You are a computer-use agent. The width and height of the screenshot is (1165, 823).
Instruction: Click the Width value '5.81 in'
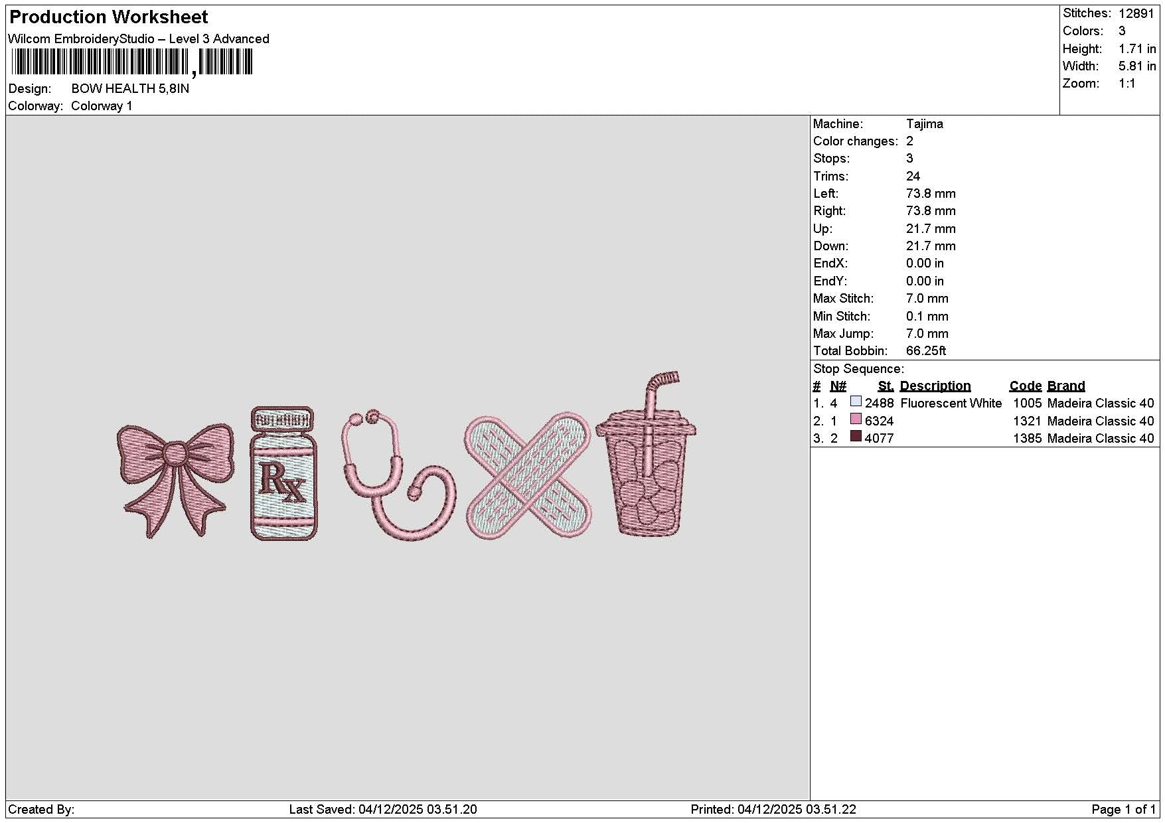(x=1137, y=66)
